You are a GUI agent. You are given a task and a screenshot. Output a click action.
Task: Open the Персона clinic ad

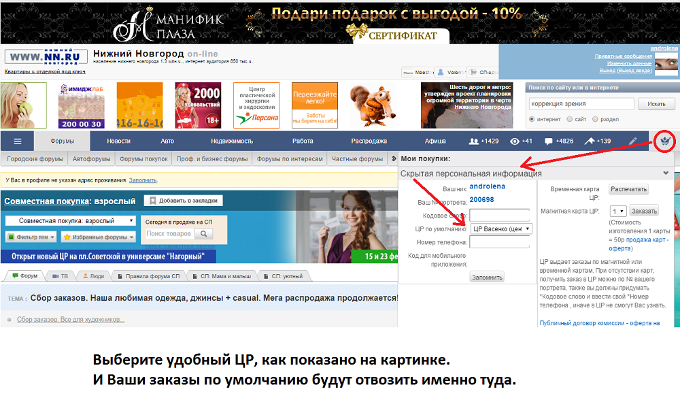[256, 105]
